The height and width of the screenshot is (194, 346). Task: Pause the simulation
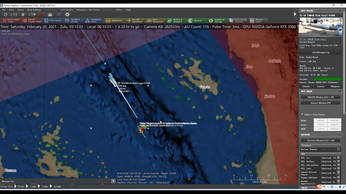[23, 14]
